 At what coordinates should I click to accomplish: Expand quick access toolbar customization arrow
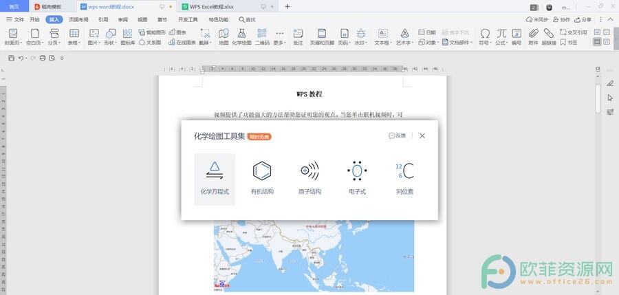pyautogui.click(x=62, y=58)
